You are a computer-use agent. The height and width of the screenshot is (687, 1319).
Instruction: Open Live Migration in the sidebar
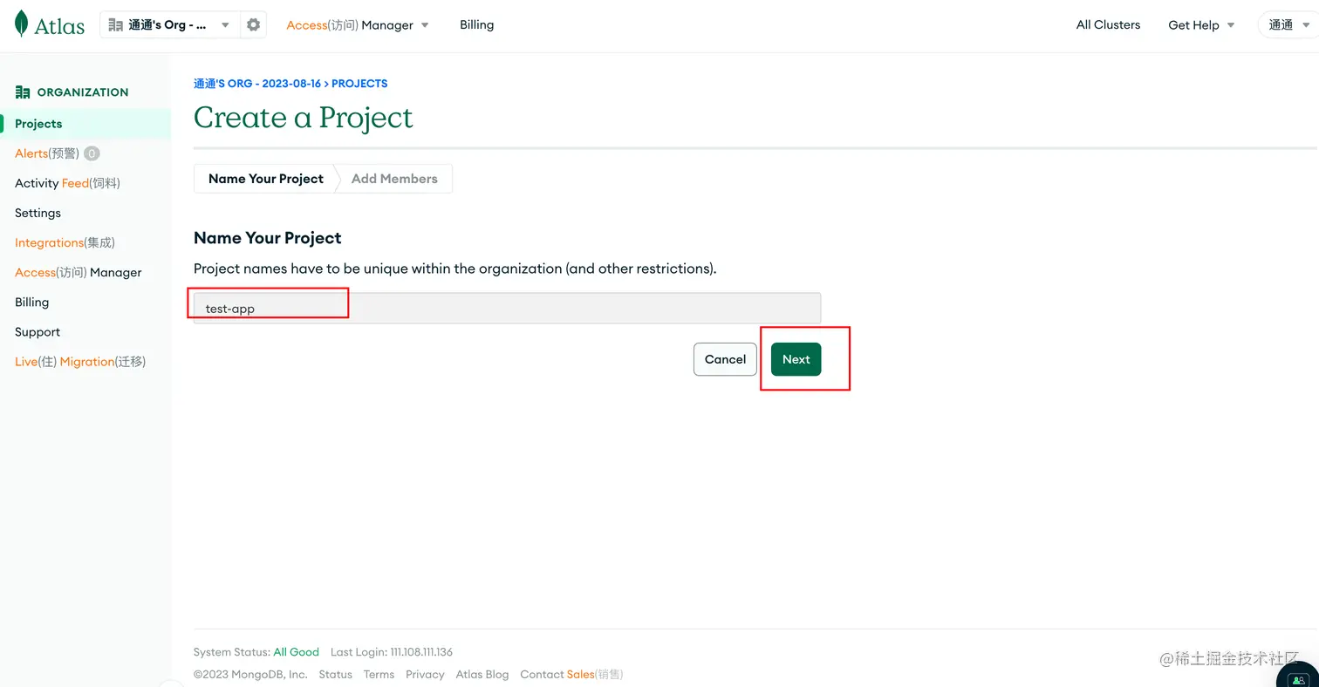click(80, 362)
